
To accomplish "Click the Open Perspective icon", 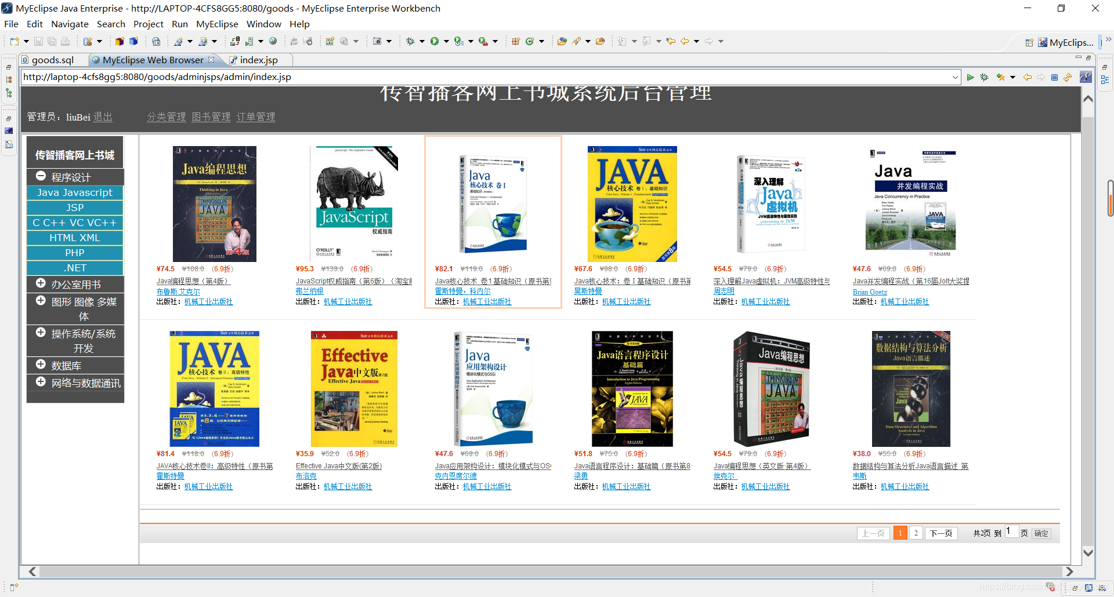I will pyautogui.click(x=1029, y=42).
